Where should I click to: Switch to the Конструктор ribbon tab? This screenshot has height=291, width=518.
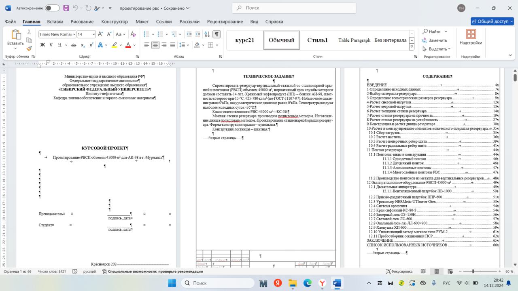point(115,21)
